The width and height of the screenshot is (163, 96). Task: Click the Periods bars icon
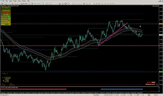(63, 4)
